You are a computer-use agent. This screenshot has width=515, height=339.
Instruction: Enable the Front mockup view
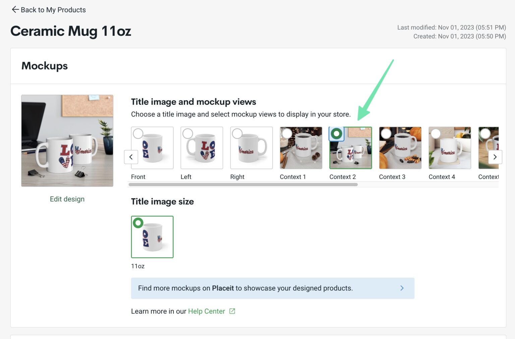click(x=138, y=133)
